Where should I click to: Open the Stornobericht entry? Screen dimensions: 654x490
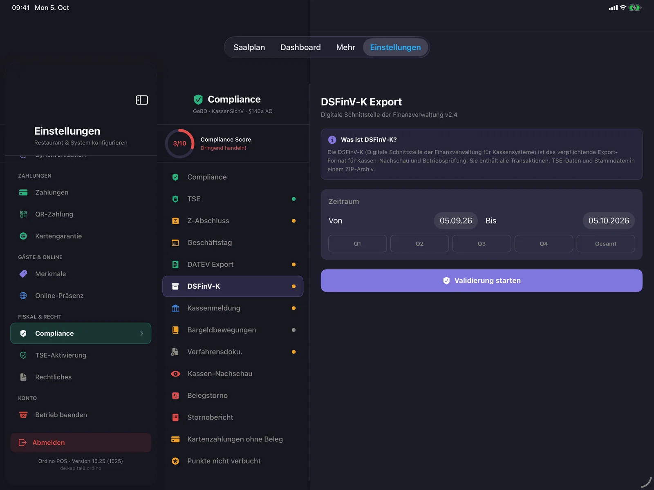pyautogui.click(x=233, y=417)
